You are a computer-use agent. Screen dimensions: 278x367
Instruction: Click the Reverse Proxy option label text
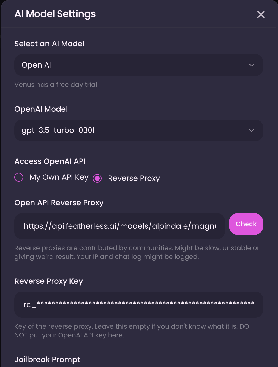pos(134,178)
